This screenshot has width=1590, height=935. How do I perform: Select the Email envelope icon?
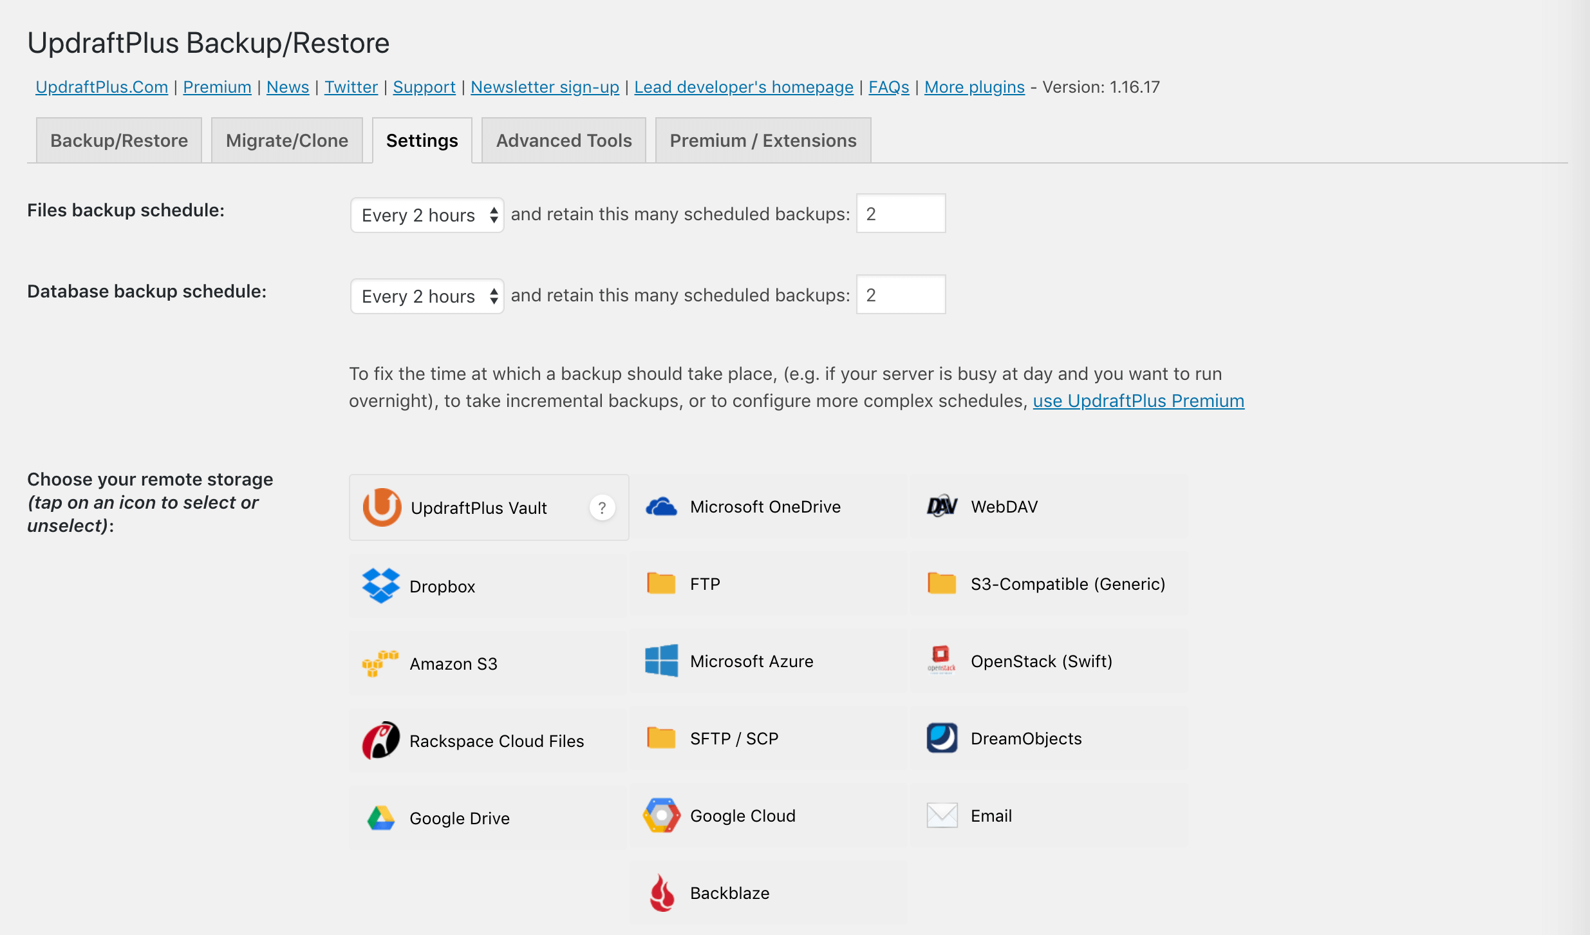(942, 815)
